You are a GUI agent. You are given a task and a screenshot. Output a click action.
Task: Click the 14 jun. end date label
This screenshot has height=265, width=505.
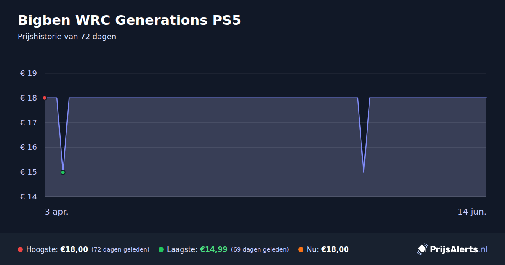pos(472,212)
